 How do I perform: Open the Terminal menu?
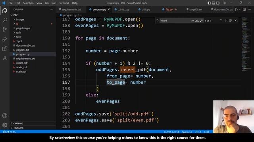(x=64, y=3)
